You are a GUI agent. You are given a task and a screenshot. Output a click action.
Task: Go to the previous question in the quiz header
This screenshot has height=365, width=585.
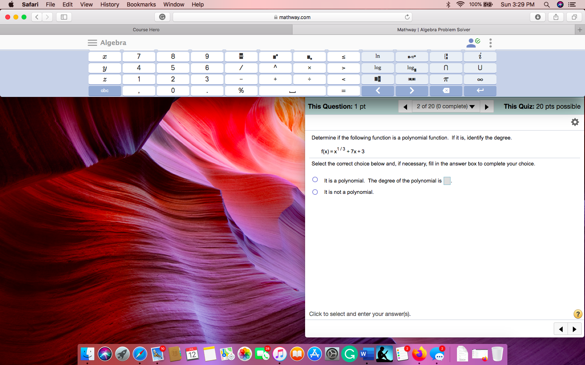(405, 106)
